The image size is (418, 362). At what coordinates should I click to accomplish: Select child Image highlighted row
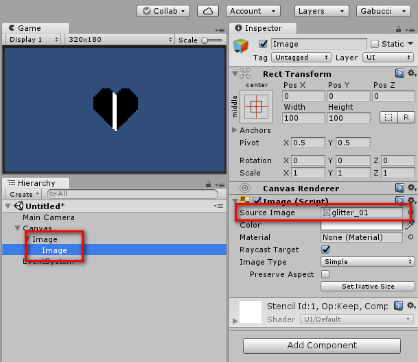point(114,250)
